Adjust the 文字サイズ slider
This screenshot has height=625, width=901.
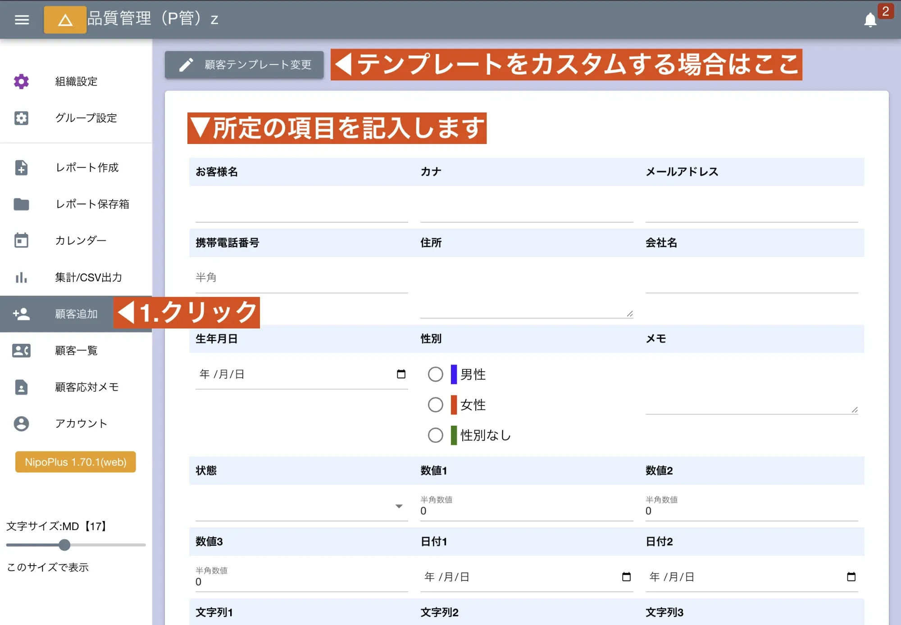click(64, 545)
